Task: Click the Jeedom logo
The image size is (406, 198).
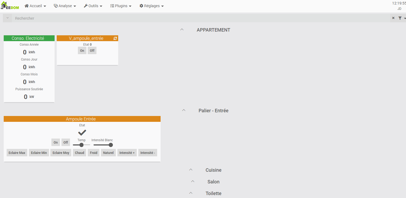Action: (x=10, y=6)
